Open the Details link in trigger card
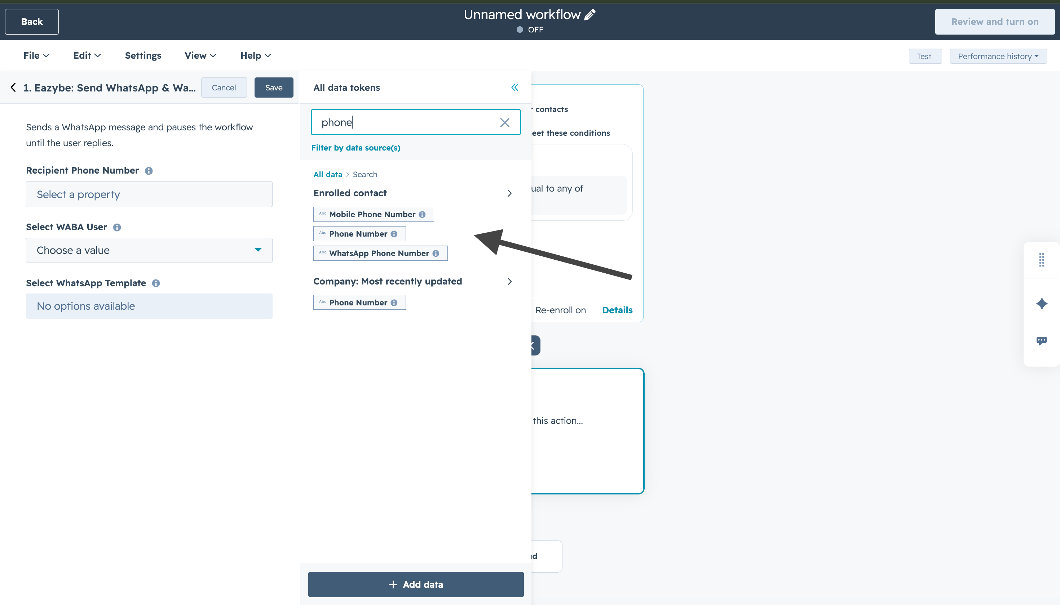1060x605 pixels. [x=617, y=310]
